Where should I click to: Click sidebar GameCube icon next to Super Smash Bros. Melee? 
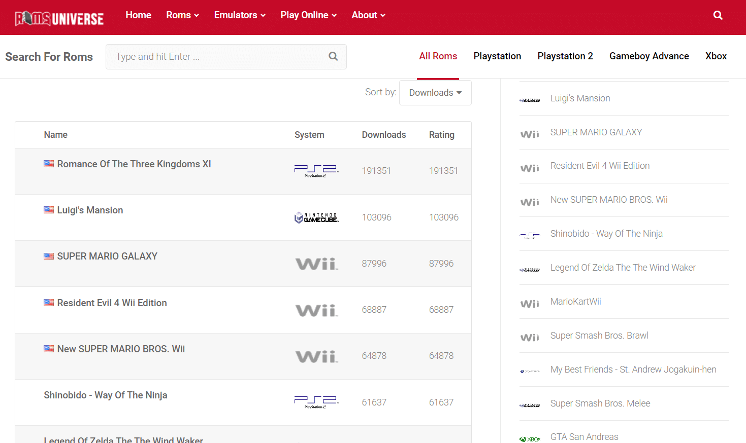(530, 405)
